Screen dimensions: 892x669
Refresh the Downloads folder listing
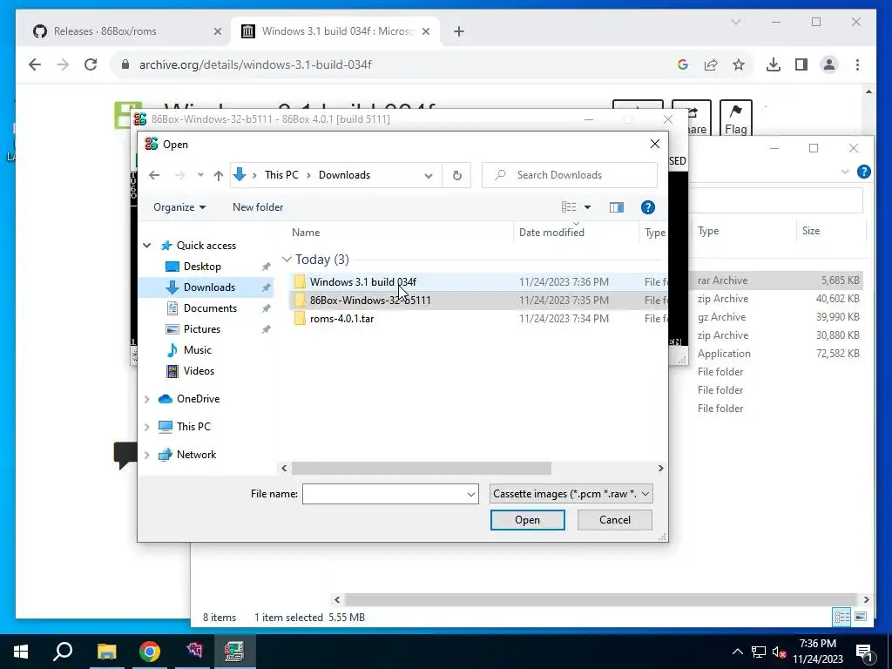pos(456,175)
